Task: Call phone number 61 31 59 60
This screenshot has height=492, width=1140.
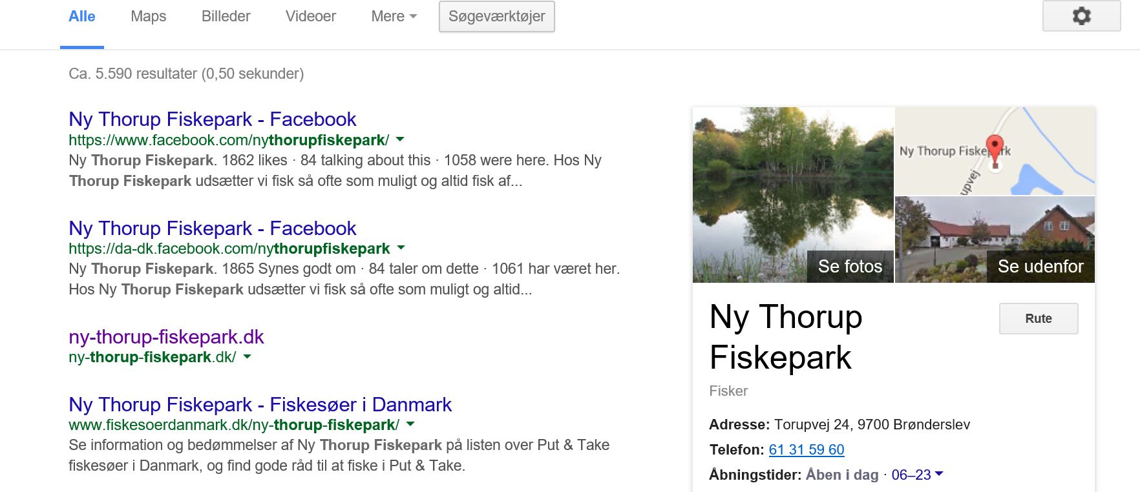Action: pyautogui.click(x=806, y=450)
